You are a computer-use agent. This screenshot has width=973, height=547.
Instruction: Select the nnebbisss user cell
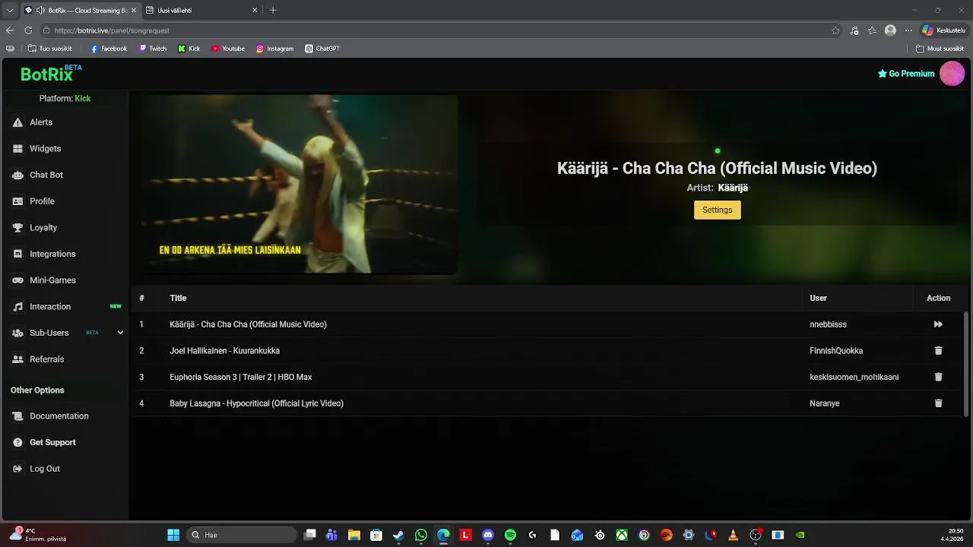pyautogui.click(x=828, y=324)
